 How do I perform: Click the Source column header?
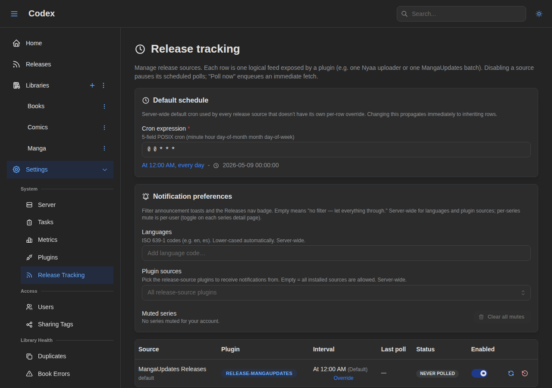pos(149,349)
